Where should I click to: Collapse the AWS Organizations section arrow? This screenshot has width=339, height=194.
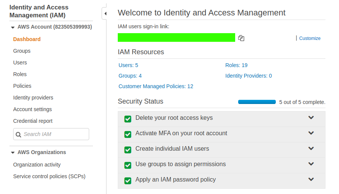point(13,153)
